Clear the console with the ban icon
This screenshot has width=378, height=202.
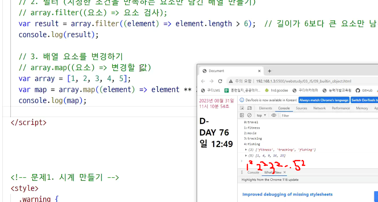pyautogui.click(x=249, y=115)
